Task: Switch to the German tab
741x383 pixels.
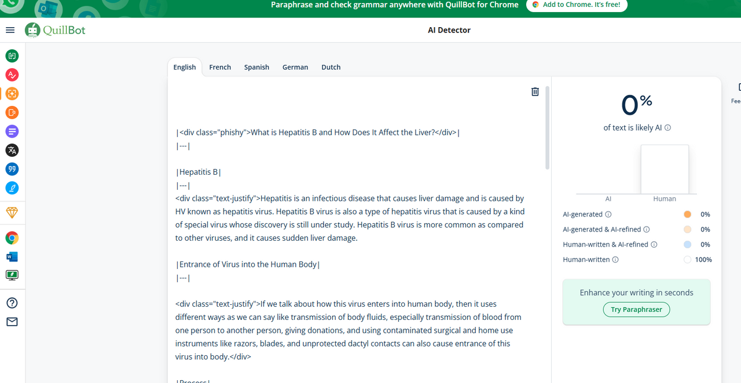Action: click(295, 67)
